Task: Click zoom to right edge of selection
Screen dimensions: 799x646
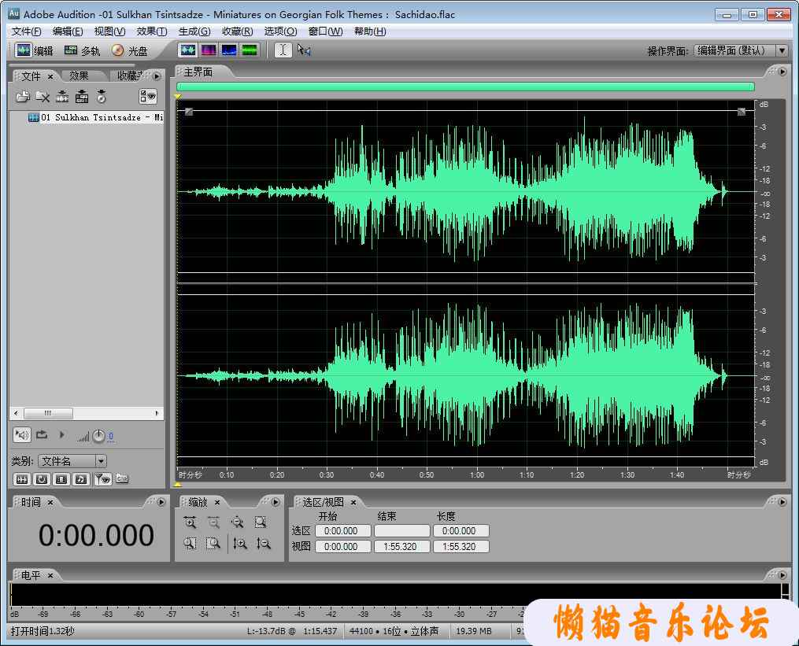Action: [213, 544]
